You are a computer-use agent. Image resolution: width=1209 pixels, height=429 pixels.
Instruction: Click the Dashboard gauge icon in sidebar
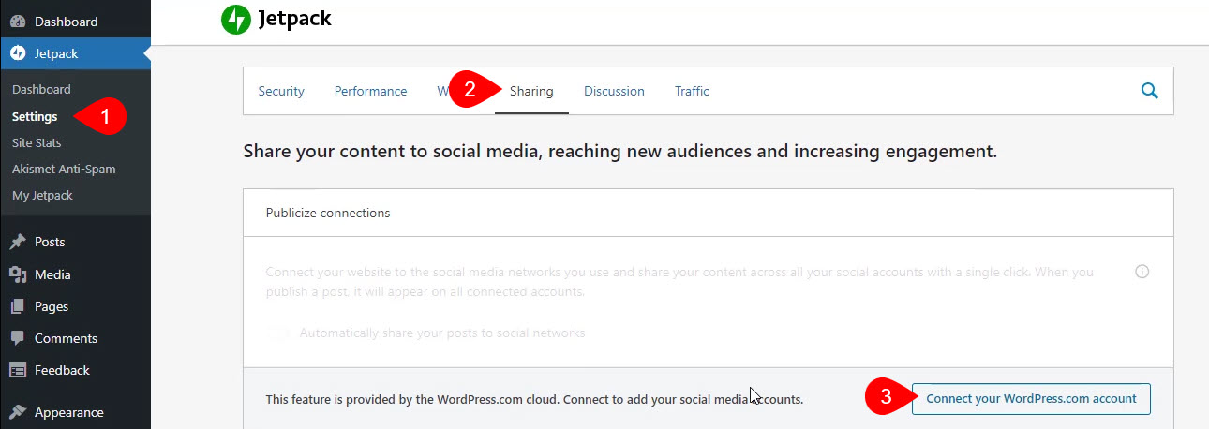click(18, 21)
